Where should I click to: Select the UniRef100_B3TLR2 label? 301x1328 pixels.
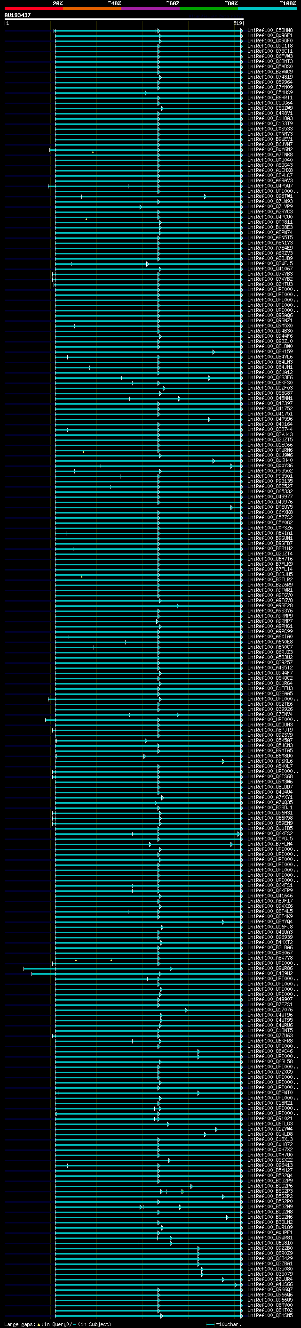(x=270, y=579)
